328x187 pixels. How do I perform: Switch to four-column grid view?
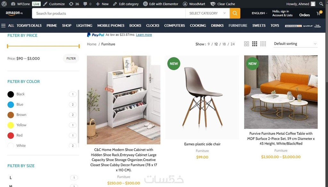[x=263, y=44]
